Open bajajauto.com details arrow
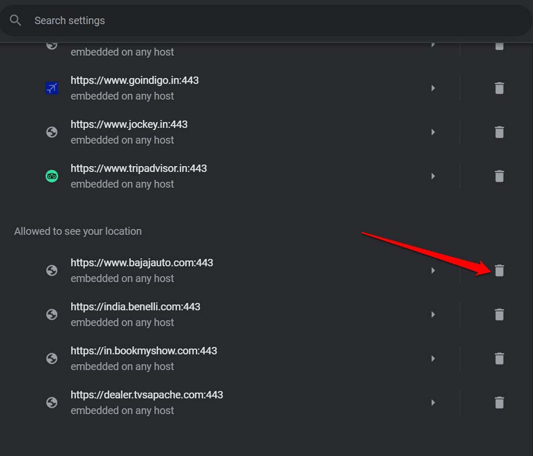Image resolution: width=533 pixels, height=456 pixels. [433, 270]
